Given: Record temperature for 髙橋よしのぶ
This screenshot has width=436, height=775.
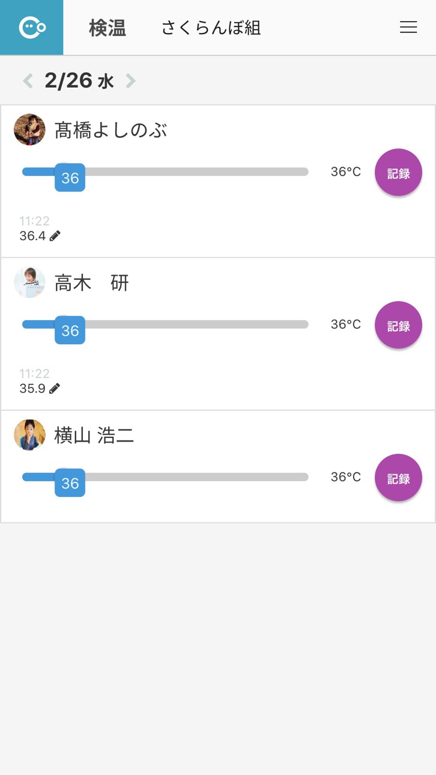Looking at the screenshot, I should (398, 173).
